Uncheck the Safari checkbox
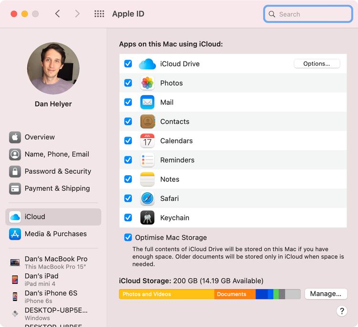 click(128, 198)
